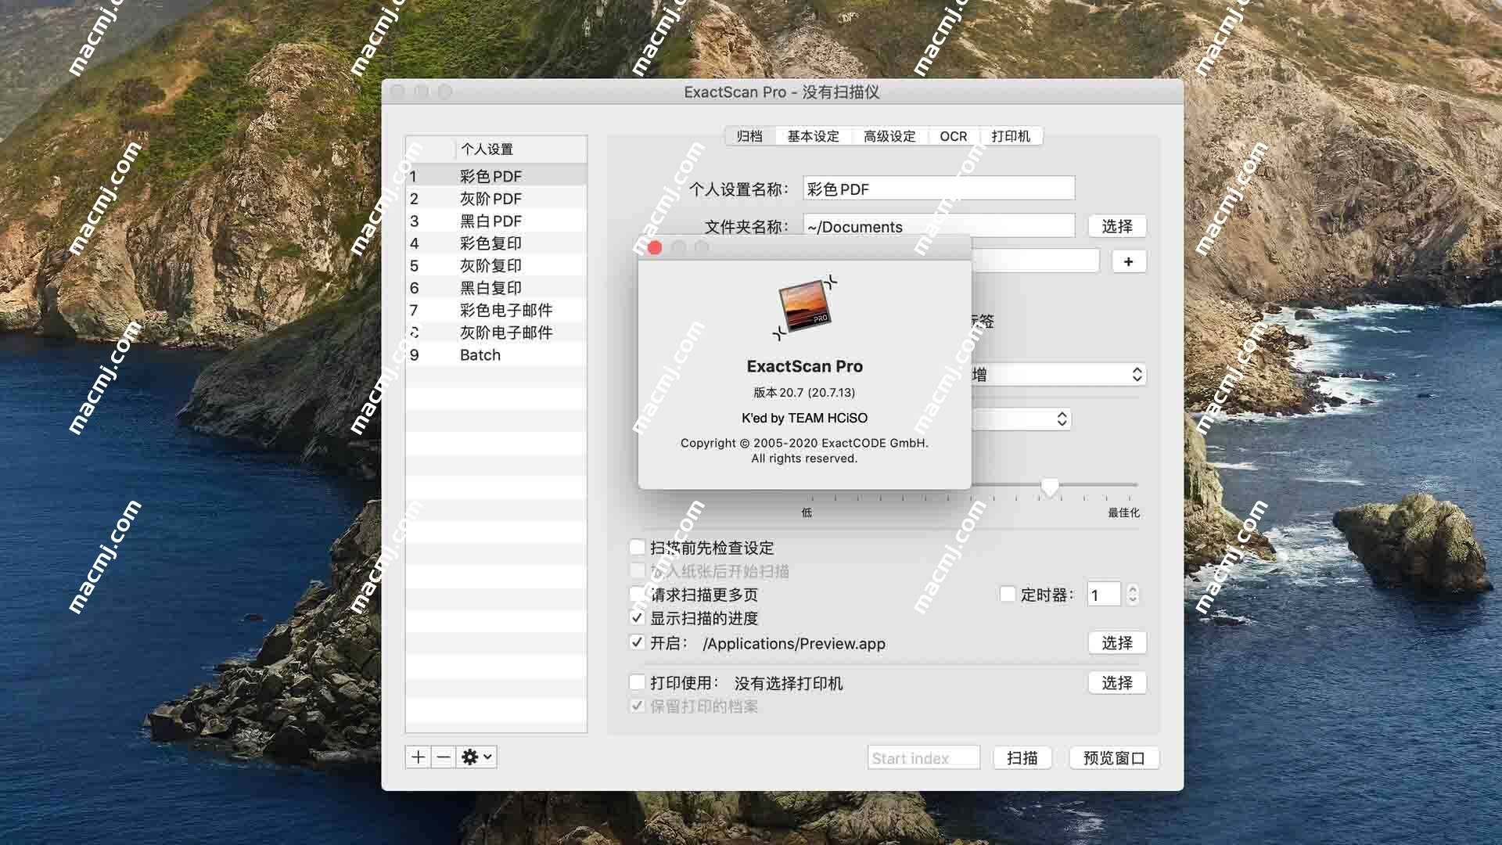Image resolution: width=1502 pixels, height=845 pixels.
Task: Select the 黑白复印 profile row
Action: 496,288
